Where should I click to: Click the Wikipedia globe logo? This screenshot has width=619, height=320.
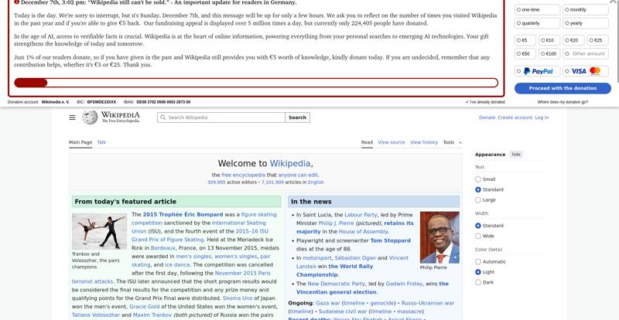coord(91,117)
